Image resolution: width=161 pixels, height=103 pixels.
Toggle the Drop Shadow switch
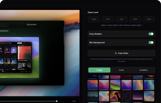[151, 34]
